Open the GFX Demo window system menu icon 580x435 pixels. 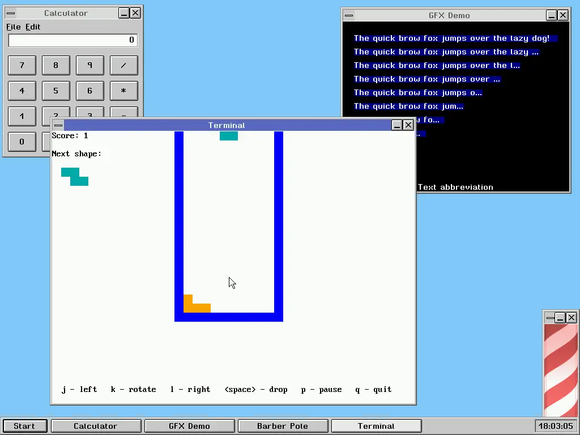pyautogui.click(x=349, y=15)
